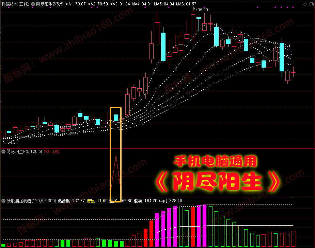This screenshot has width=315, height=248.
Task: Click the MA4: 84.01 value
Action: 142,4
